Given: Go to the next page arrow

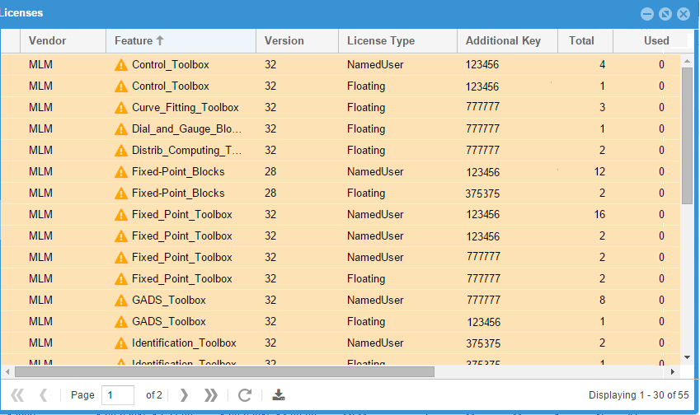Looking at the screenshot, I should pos(184,395).
